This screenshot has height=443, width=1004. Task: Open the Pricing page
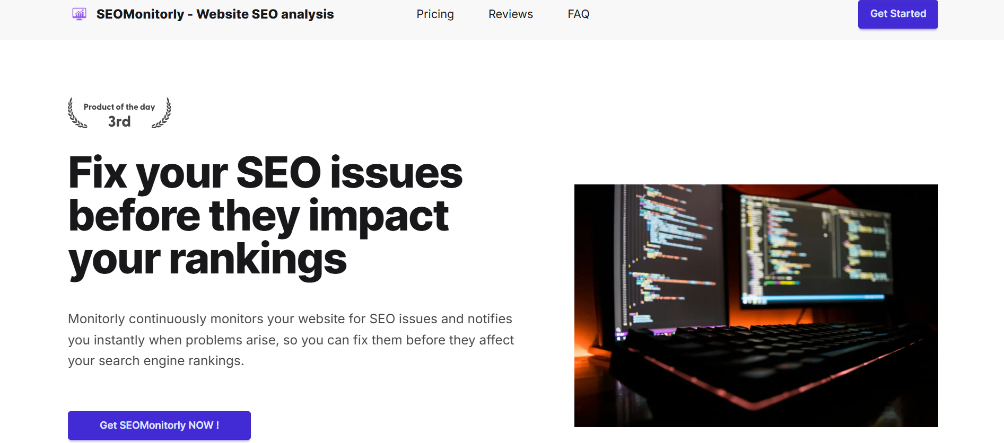[435, 14]
